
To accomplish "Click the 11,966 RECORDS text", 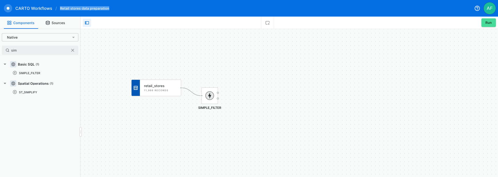I will point(156,90).
